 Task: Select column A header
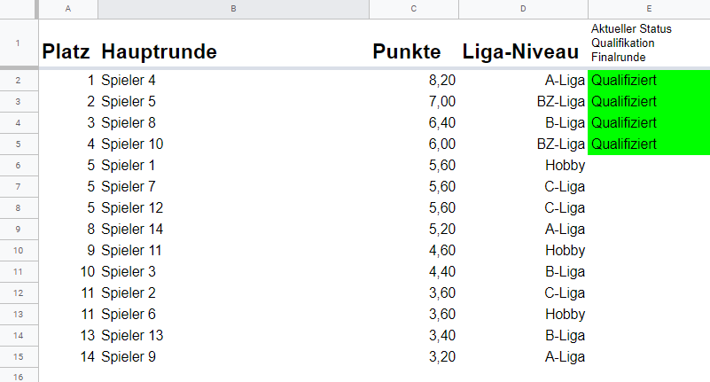(68, 9)
